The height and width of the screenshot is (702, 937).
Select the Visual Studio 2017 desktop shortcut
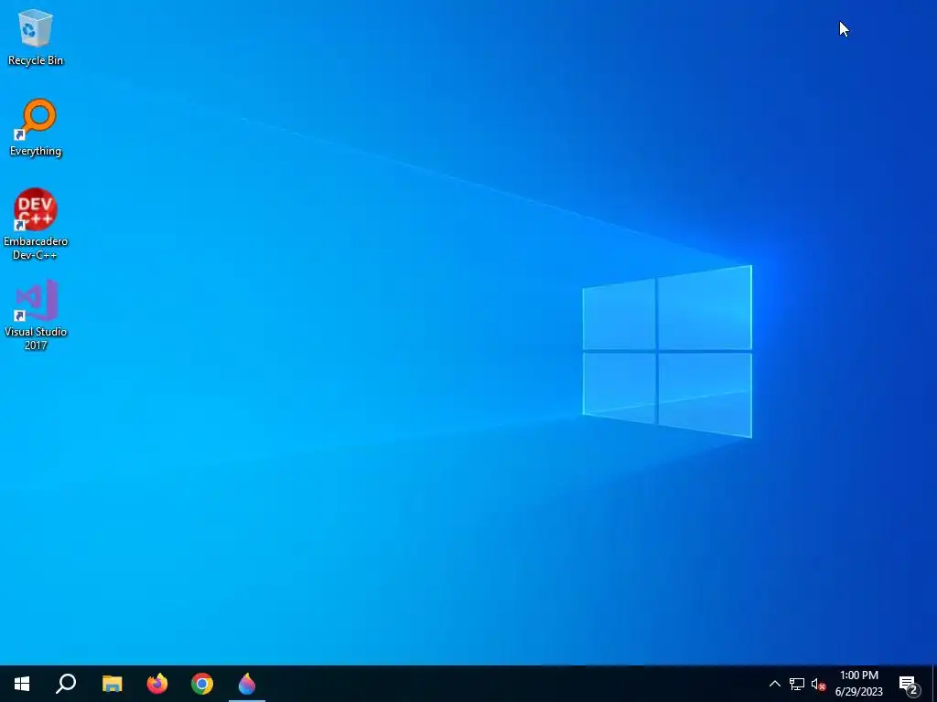36,314
